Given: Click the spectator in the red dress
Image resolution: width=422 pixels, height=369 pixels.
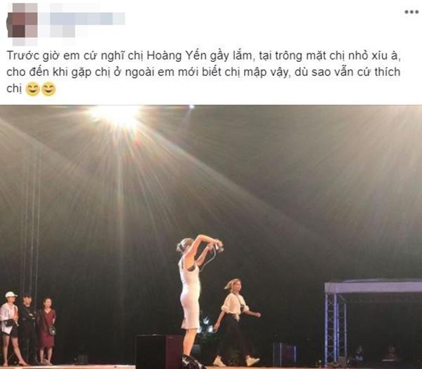Looking at the screenshot, I should (47, 330).
